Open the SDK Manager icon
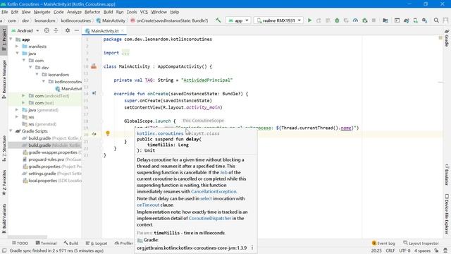Image resolution: width=451 pixels, height=254 pixels. pos(424,20)
